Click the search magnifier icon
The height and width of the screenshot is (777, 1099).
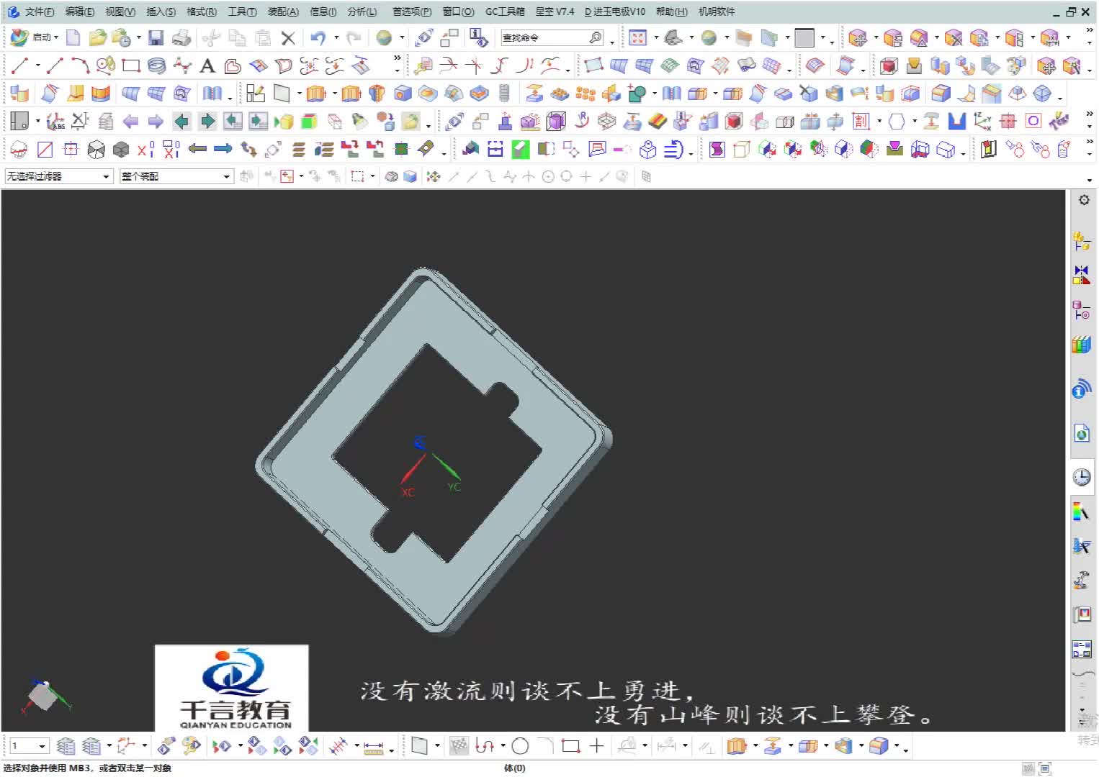596,37
